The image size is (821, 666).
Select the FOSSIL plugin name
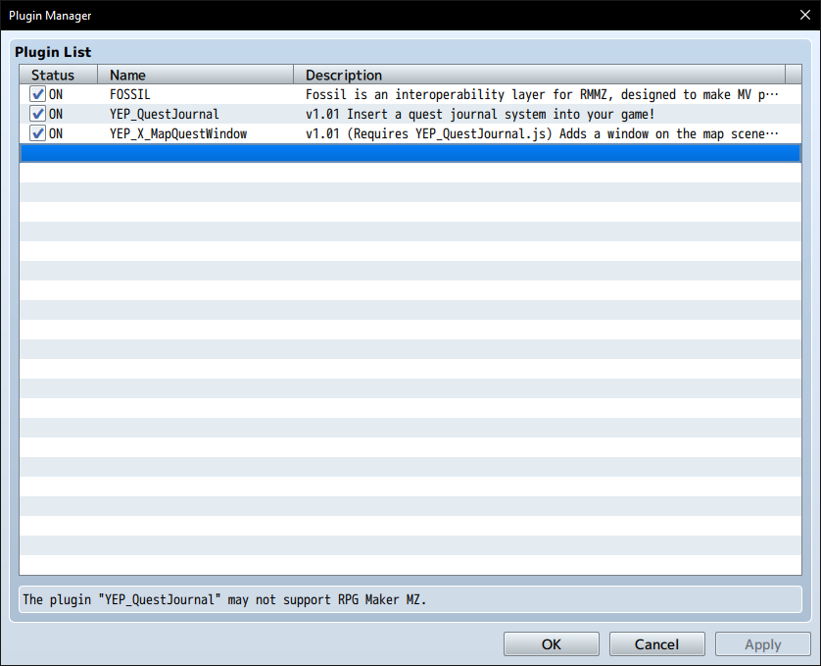[130, 94]
